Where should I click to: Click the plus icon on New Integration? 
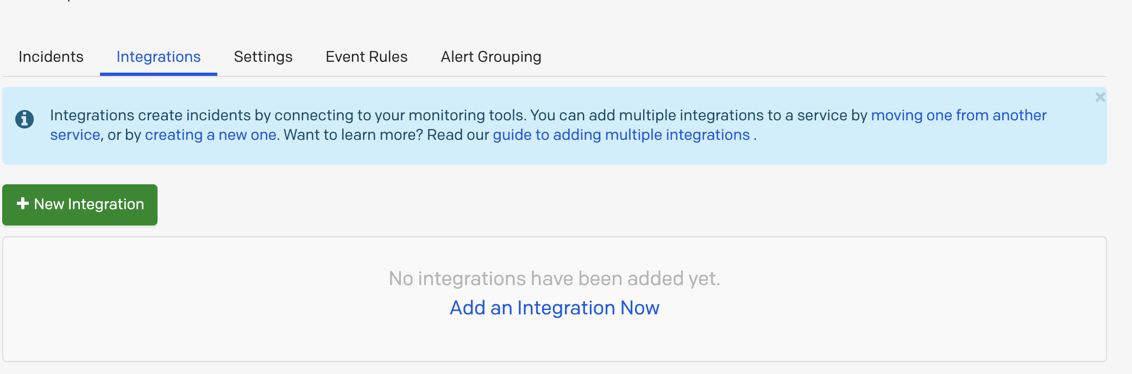click(x=23, y=203)
